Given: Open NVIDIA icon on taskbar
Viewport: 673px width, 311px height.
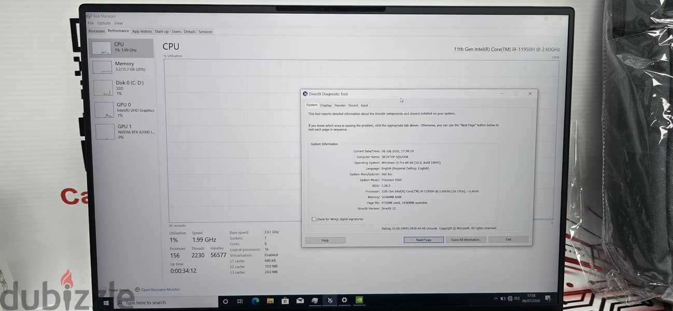Looking at the screenshot, I should (x=359, y=300).
